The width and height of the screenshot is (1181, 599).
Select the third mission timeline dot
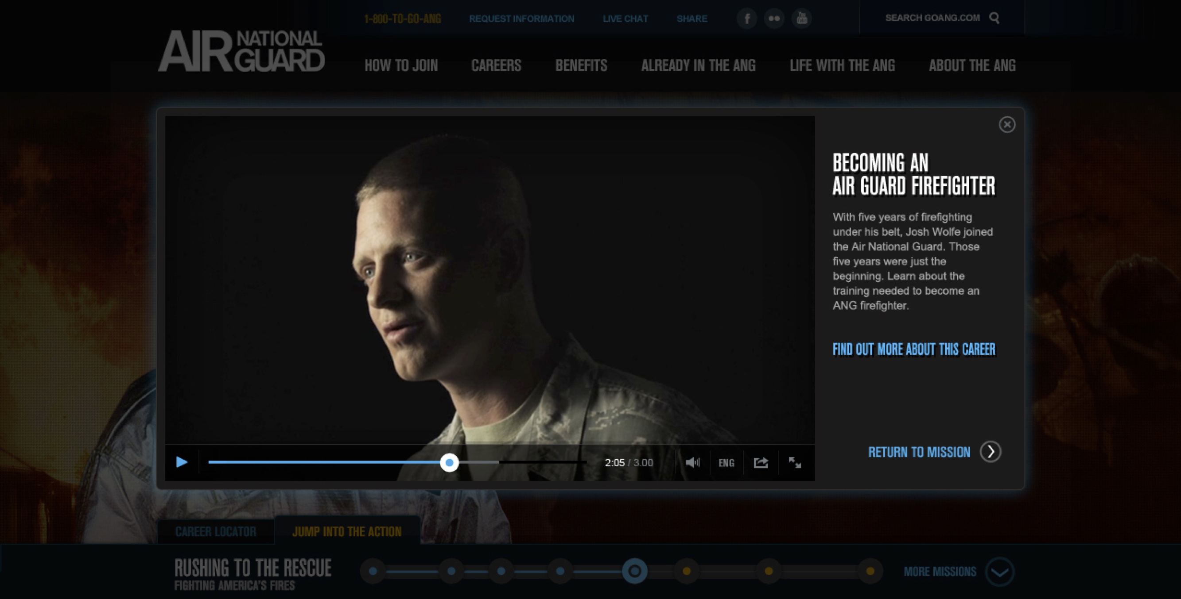(x=501, y=571)
